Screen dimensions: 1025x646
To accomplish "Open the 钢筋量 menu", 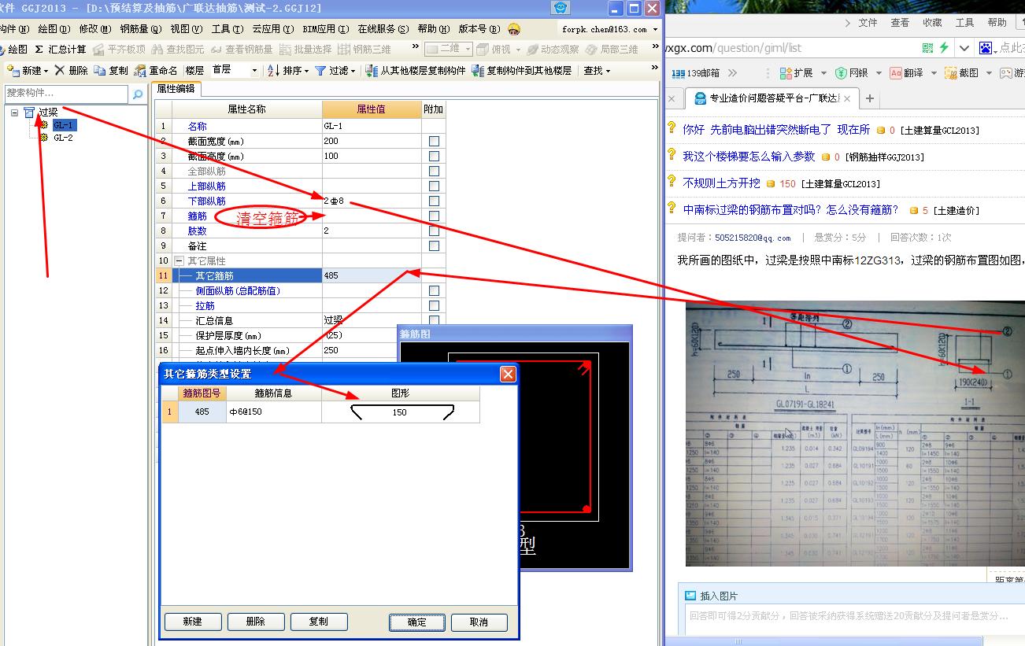I will [141, 29].
